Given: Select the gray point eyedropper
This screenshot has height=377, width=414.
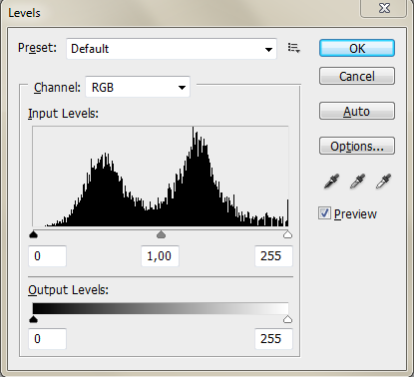Looking at the screenshot, I should click(358, 182).
